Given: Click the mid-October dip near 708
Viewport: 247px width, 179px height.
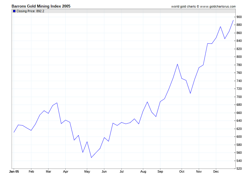Looking at the screenshot, I should pyautogui.click(x=190, y=93).
